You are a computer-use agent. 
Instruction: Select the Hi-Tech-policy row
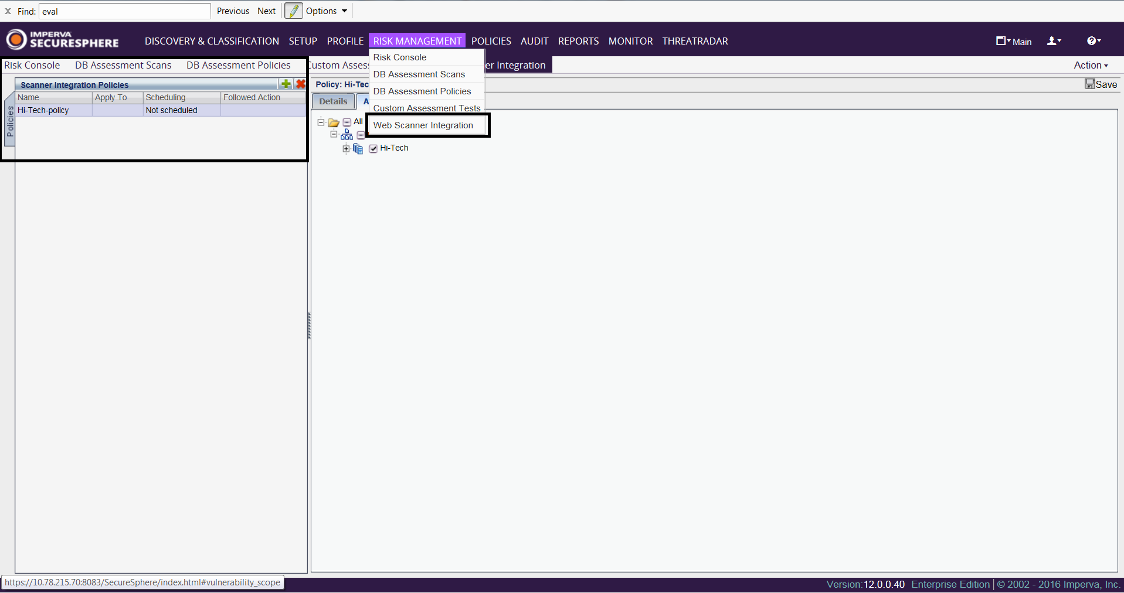tap(161, 110)
